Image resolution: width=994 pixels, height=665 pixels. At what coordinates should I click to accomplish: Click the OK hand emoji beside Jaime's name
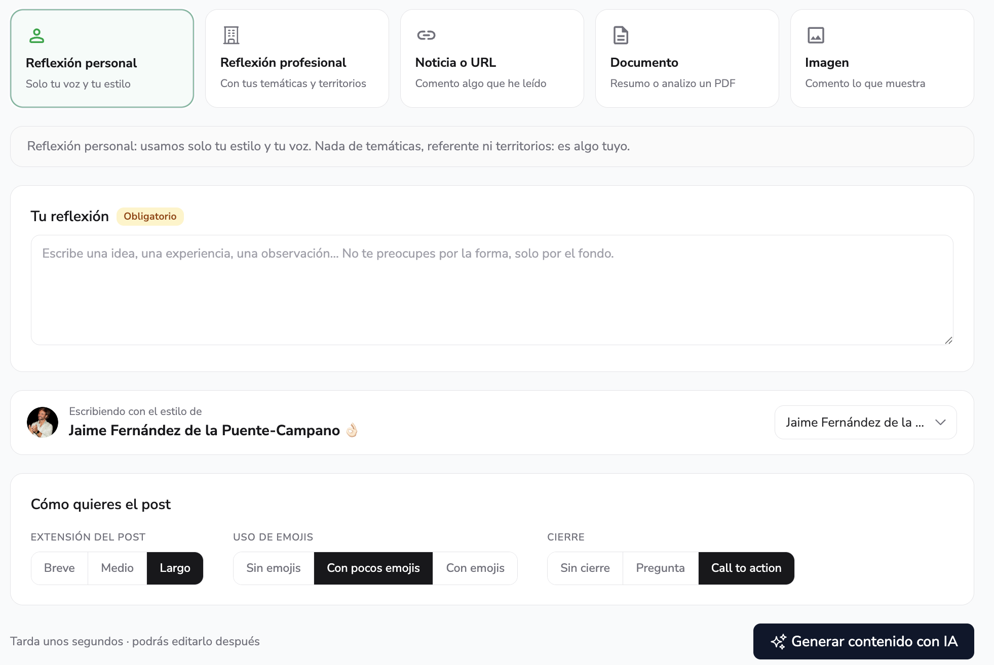pos(352,430)
